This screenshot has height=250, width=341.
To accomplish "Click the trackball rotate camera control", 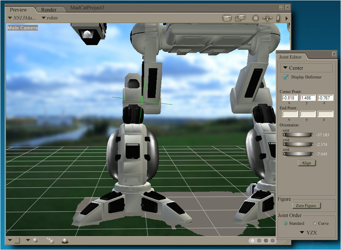I will (x=255, y=18).
